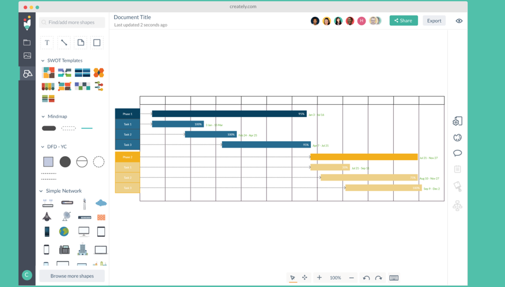Screen dimensions: 505x287
Task: Open keyboard shortcuts icon
Action: point(394,278)
